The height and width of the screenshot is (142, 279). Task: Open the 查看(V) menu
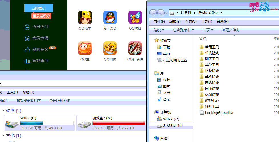[191, 22]
